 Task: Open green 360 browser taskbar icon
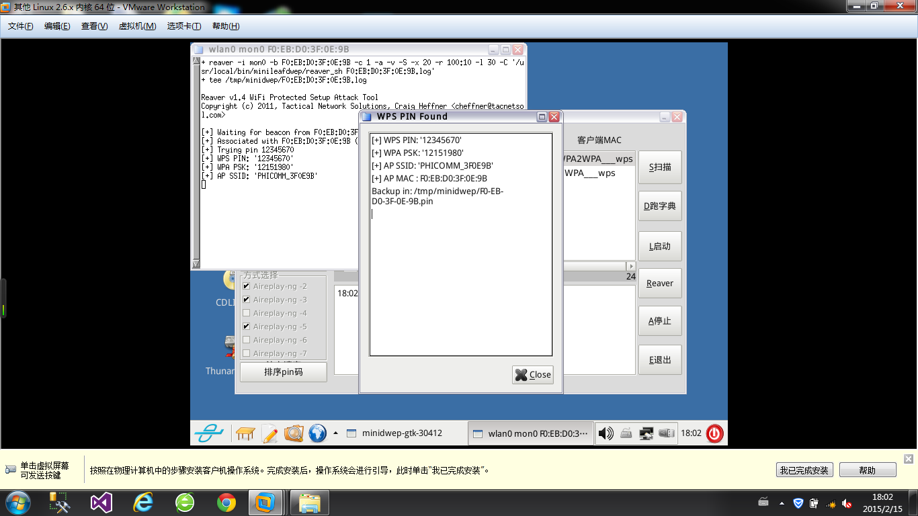pyautogui.click(x=185, y=503)
